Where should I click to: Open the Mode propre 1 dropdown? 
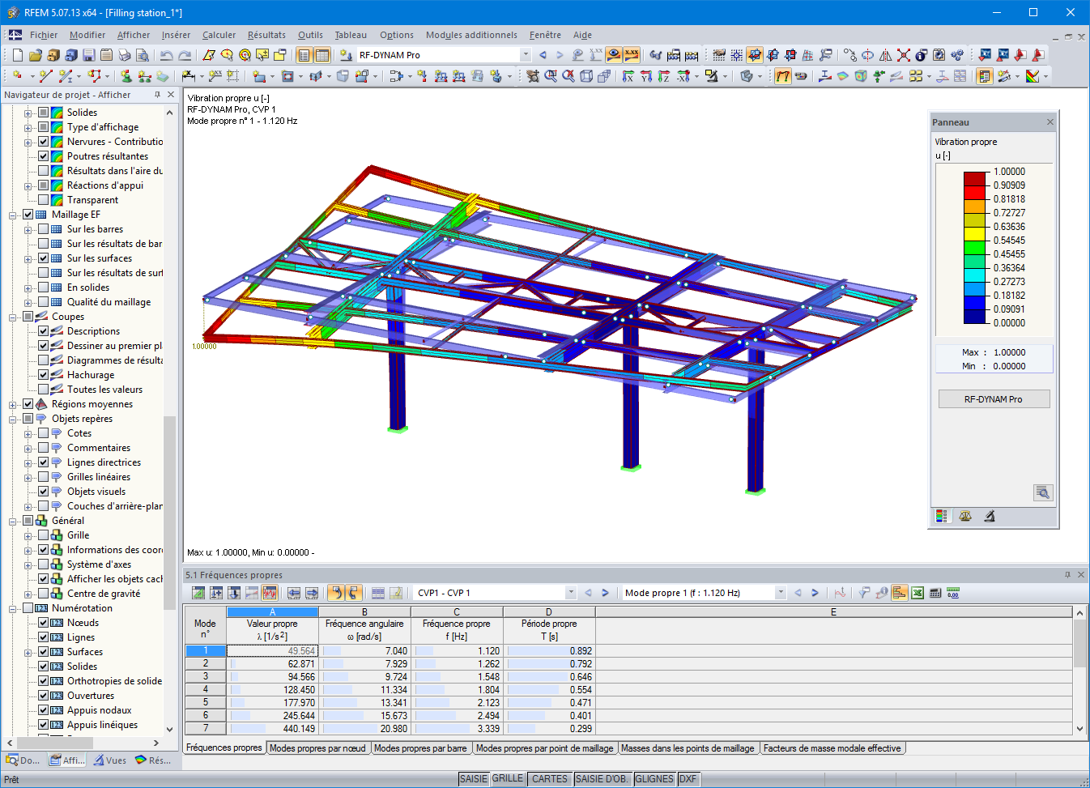781,593
